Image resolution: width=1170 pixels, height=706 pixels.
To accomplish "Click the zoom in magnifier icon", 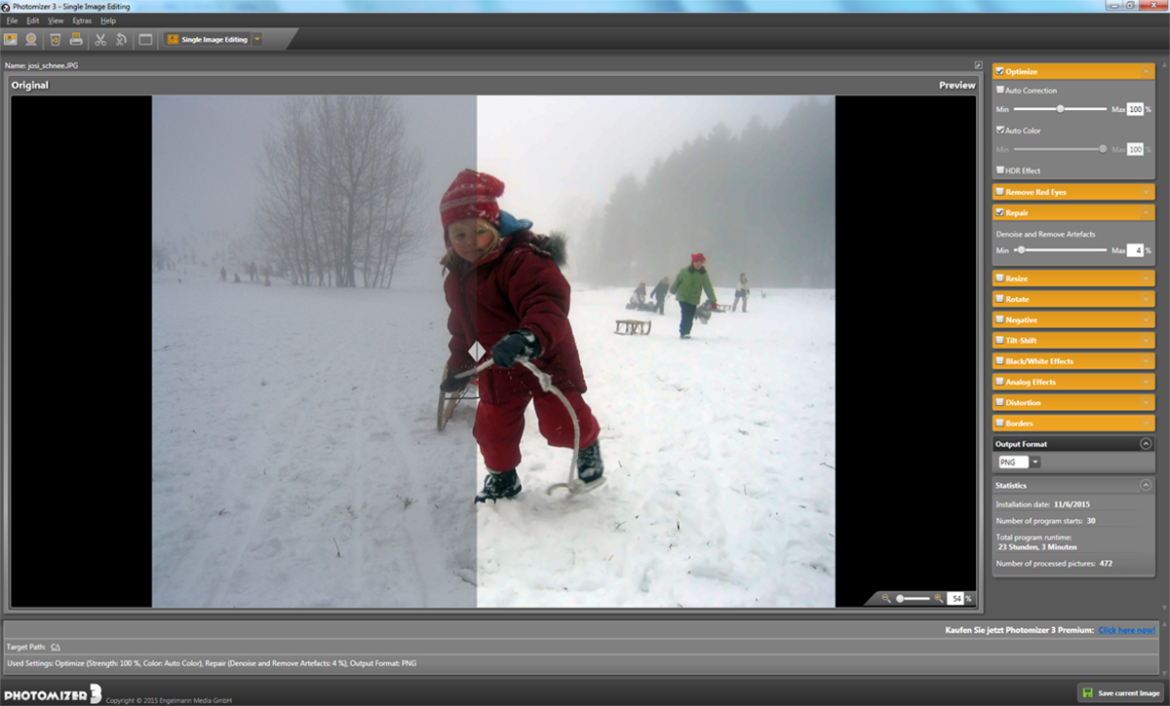I will (939, 598).
